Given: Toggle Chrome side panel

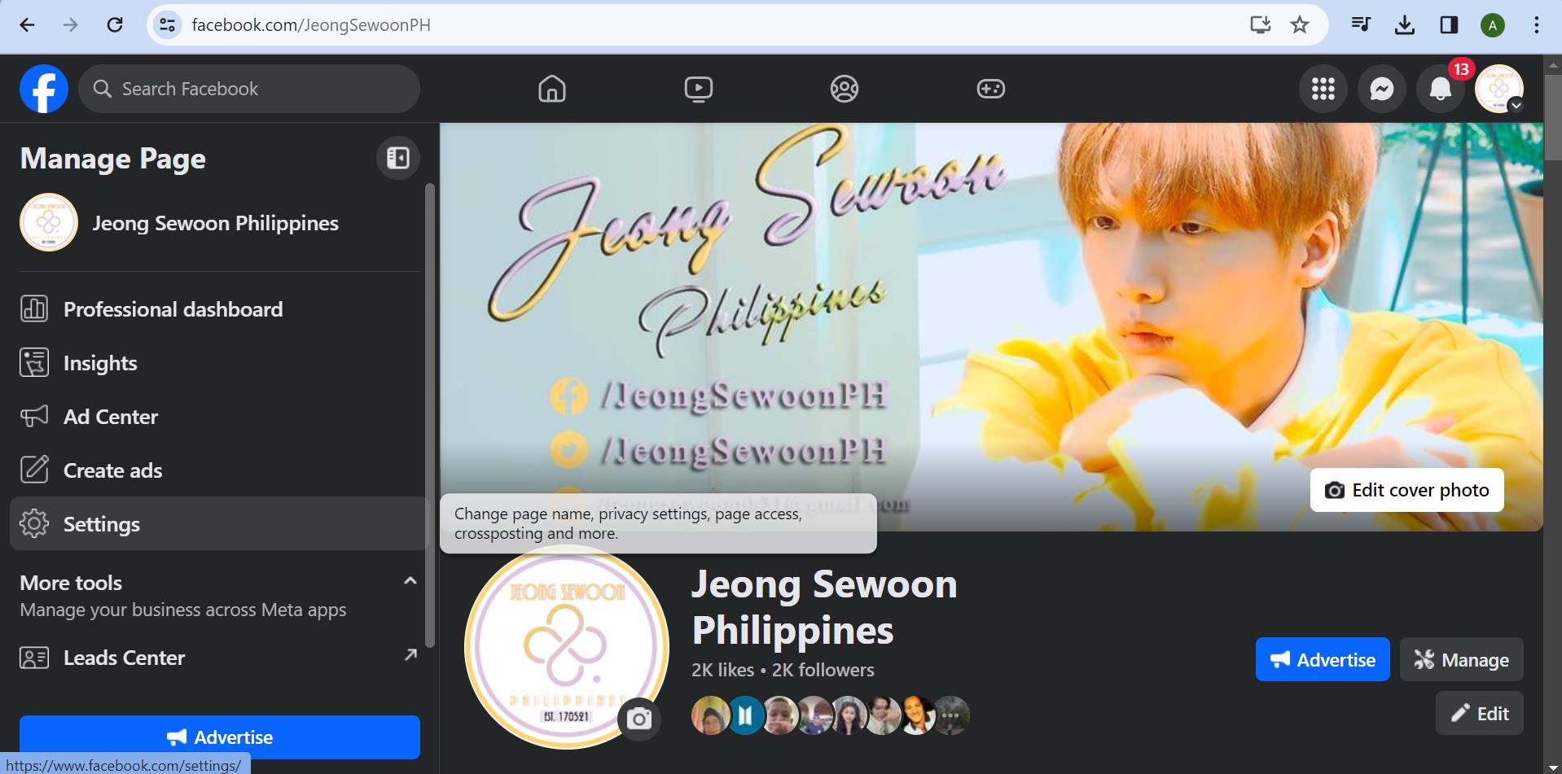Looking at the screenshot, I should pyautogui.click(x=1449, y=25).
